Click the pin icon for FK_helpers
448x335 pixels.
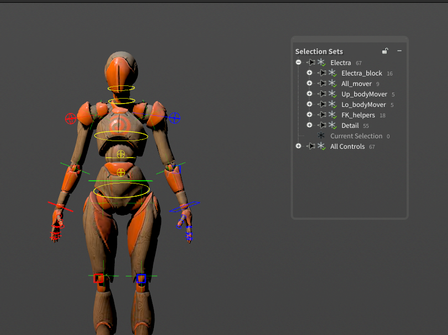point(322,115)
